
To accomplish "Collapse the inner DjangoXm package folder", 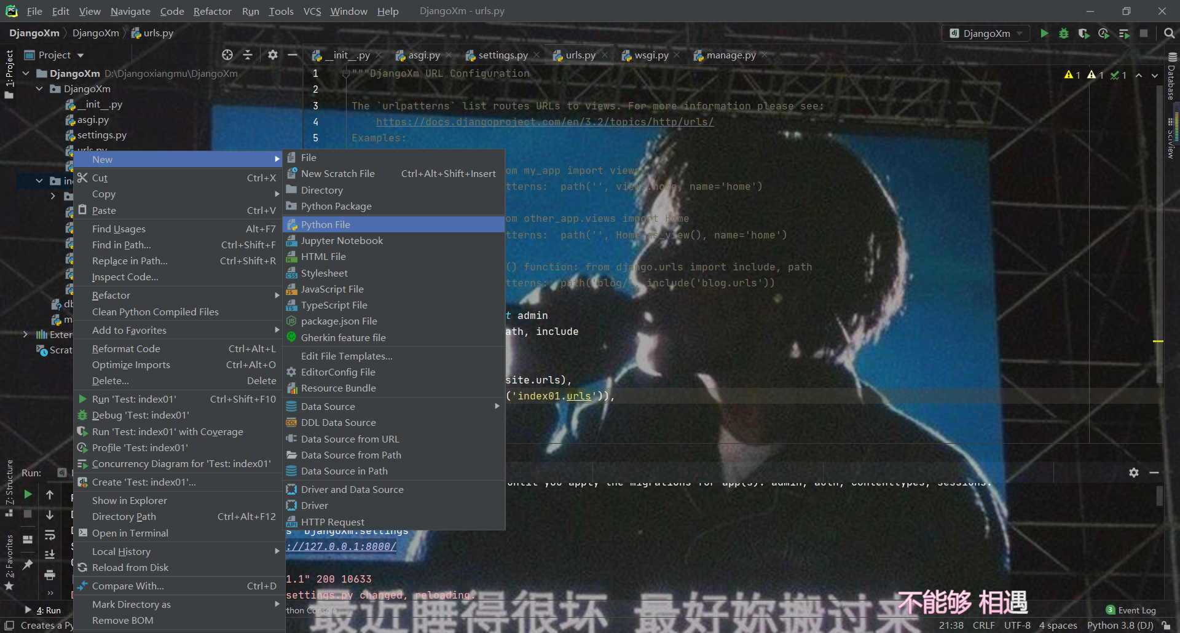I will pyautogui.click(x=39, y=88).
